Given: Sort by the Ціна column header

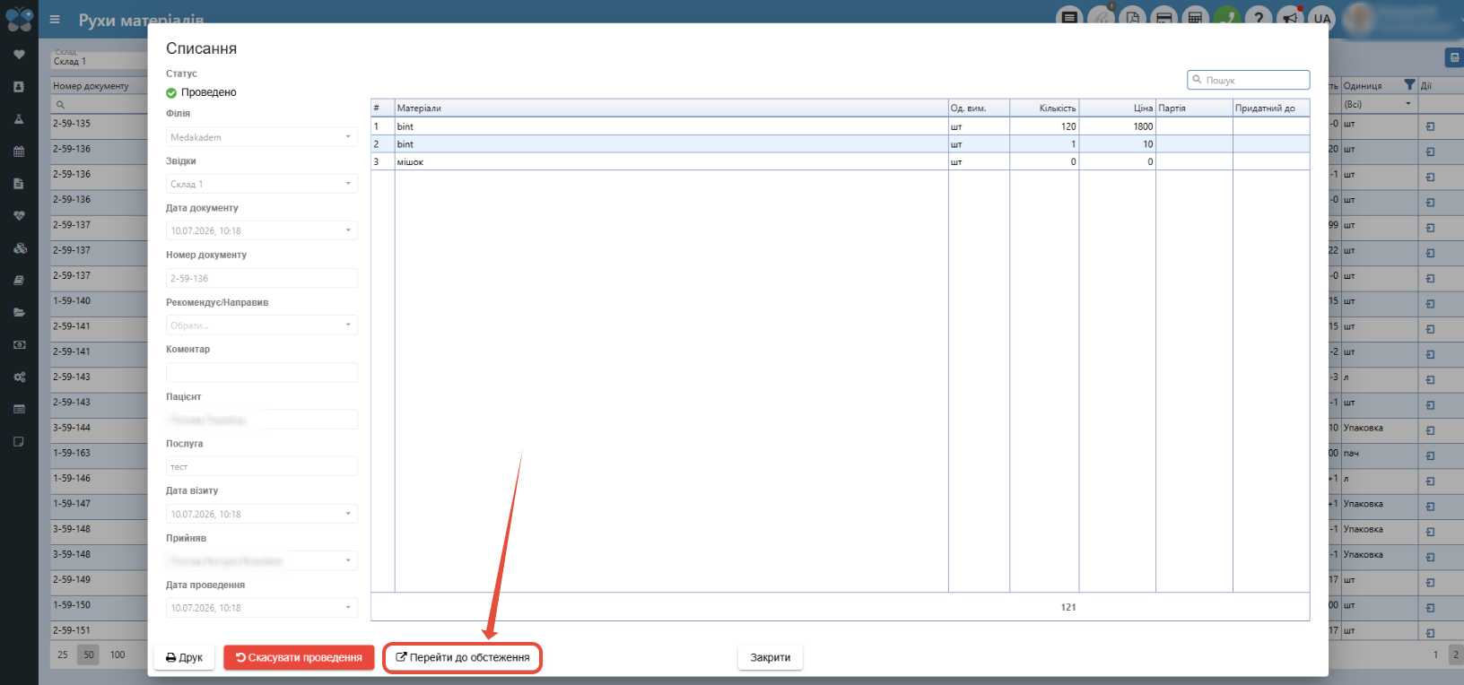Looking at the screenshot, I should click(1117, 108).
